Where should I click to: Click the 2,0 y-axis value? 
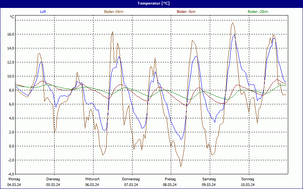12,132
